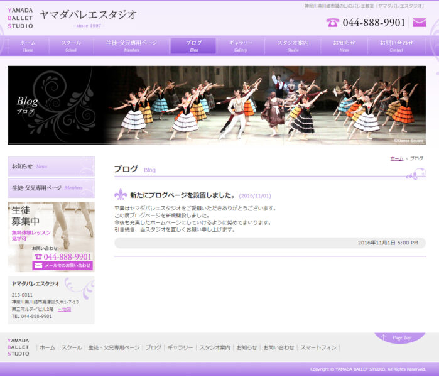Click the sidebar banner phone number 044-888-9901
The height and width of the screenshot is (377, 439).
(x=67, y=256)
